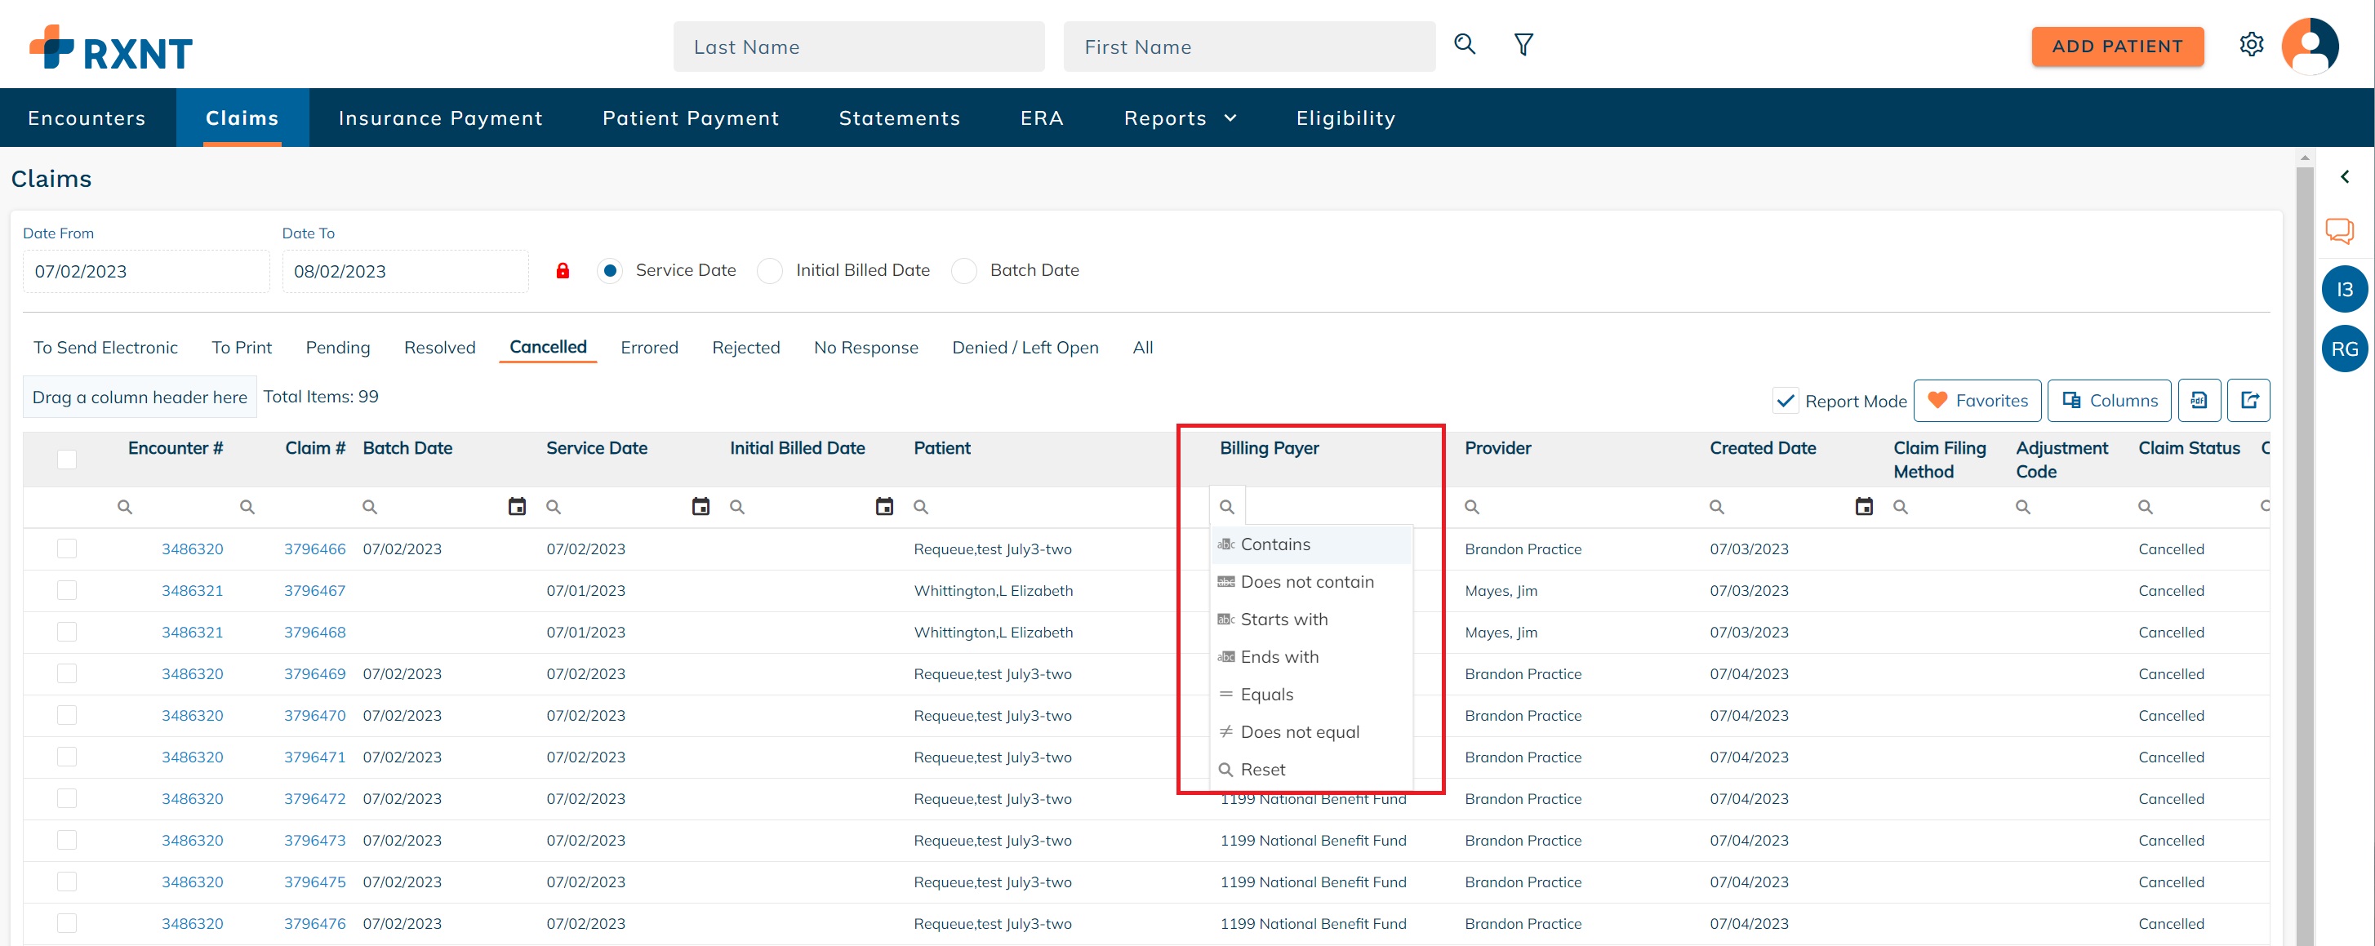
Task: Open the Columns chooser button
Action: click(2109, 400)
